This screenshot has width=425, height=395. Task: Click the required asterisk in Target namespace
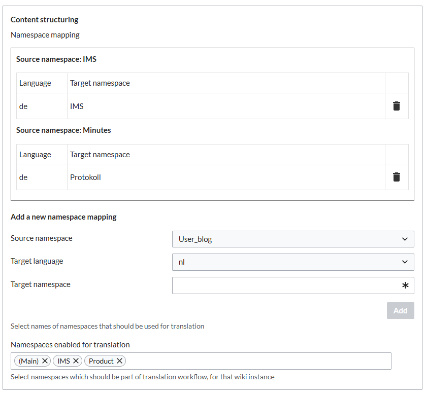pyautogui.click(x=405, y=285)
